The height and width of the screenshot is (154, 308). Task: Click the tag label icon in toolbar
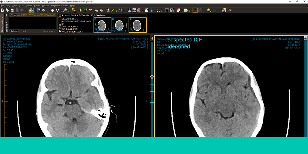(x=7, y=10)
